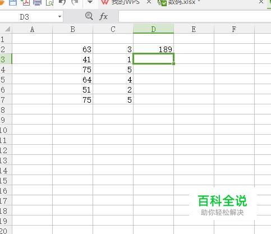Select column C header
The image size is (271, 234).
click(113, 29)
